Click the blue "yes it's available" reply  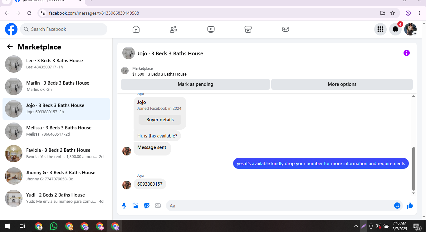(321, 164)
